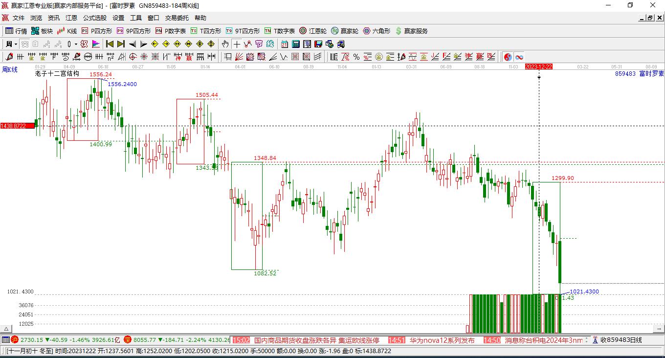
Task: Click the infinity symbol toolbar icon
Action: coord(519,57)
